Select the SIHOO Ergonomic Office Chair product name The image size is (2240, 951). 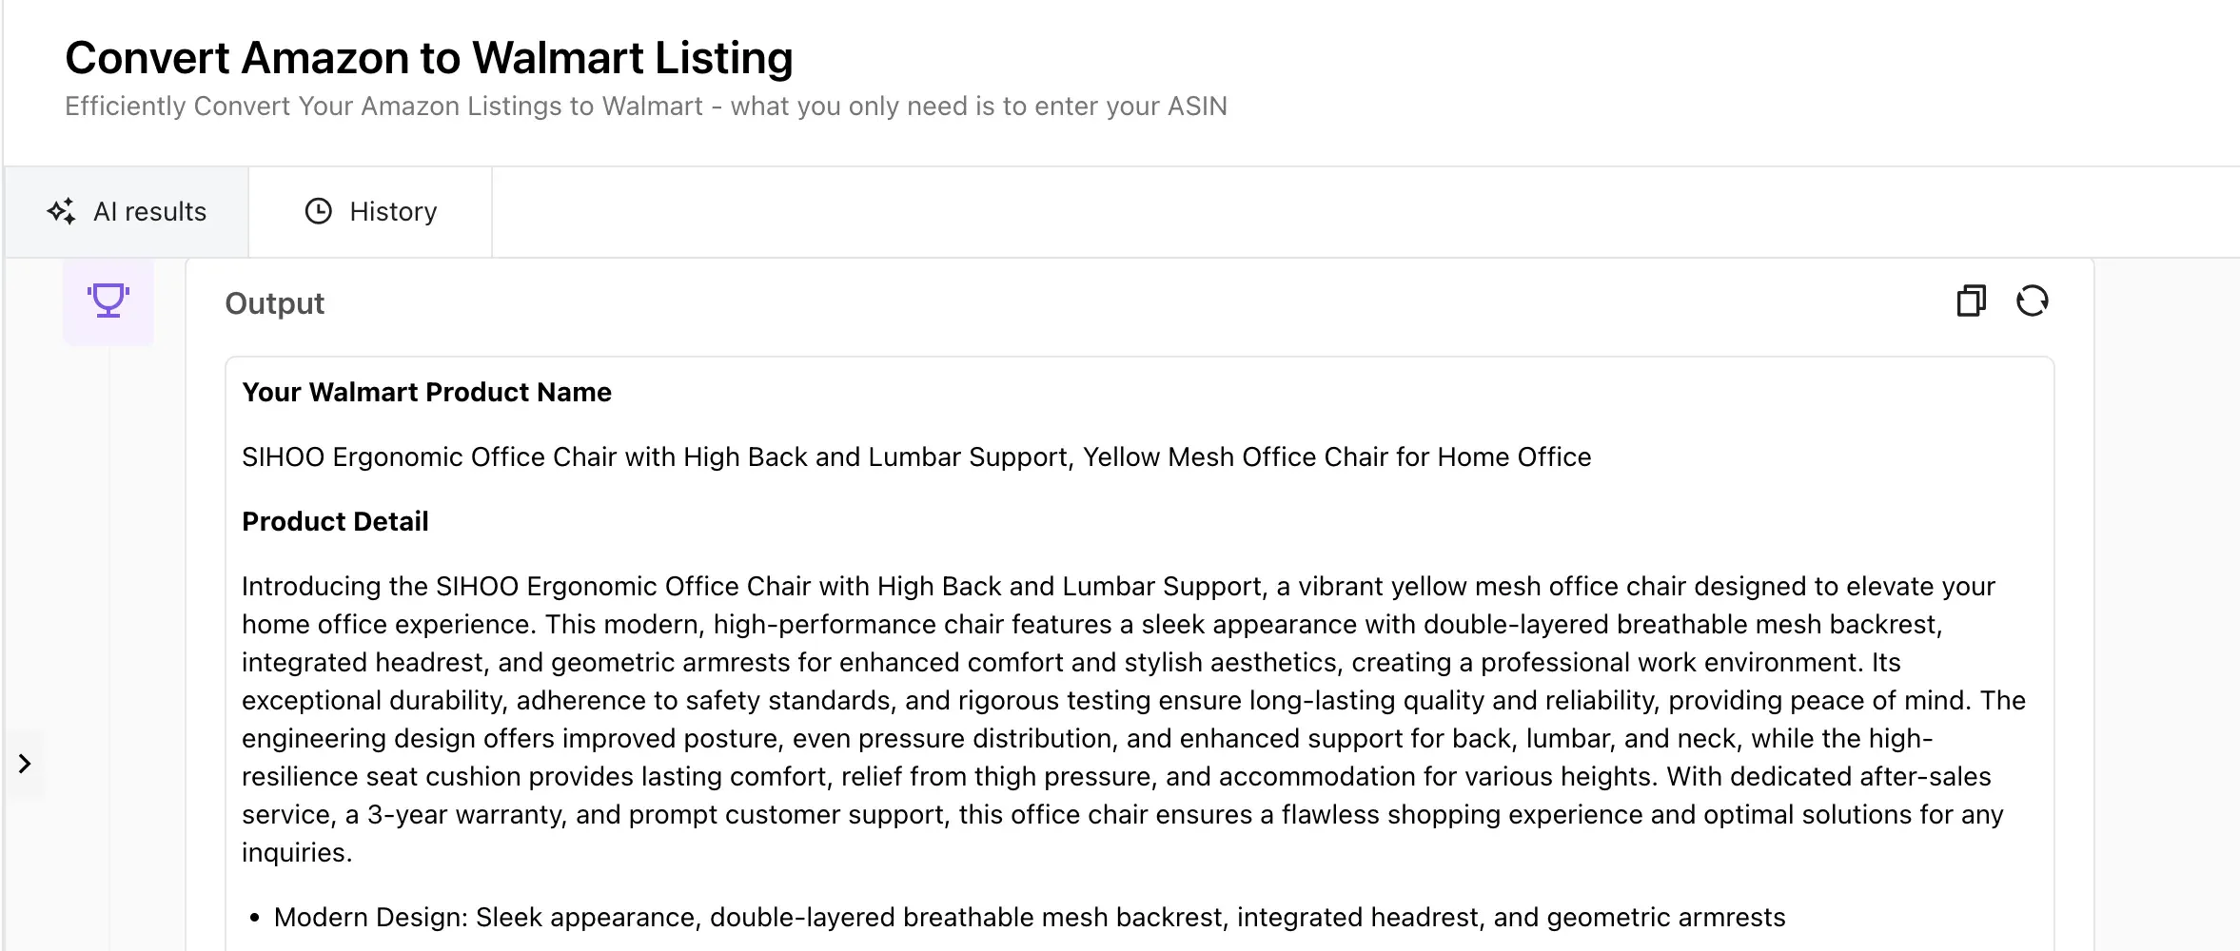(915, 456)
